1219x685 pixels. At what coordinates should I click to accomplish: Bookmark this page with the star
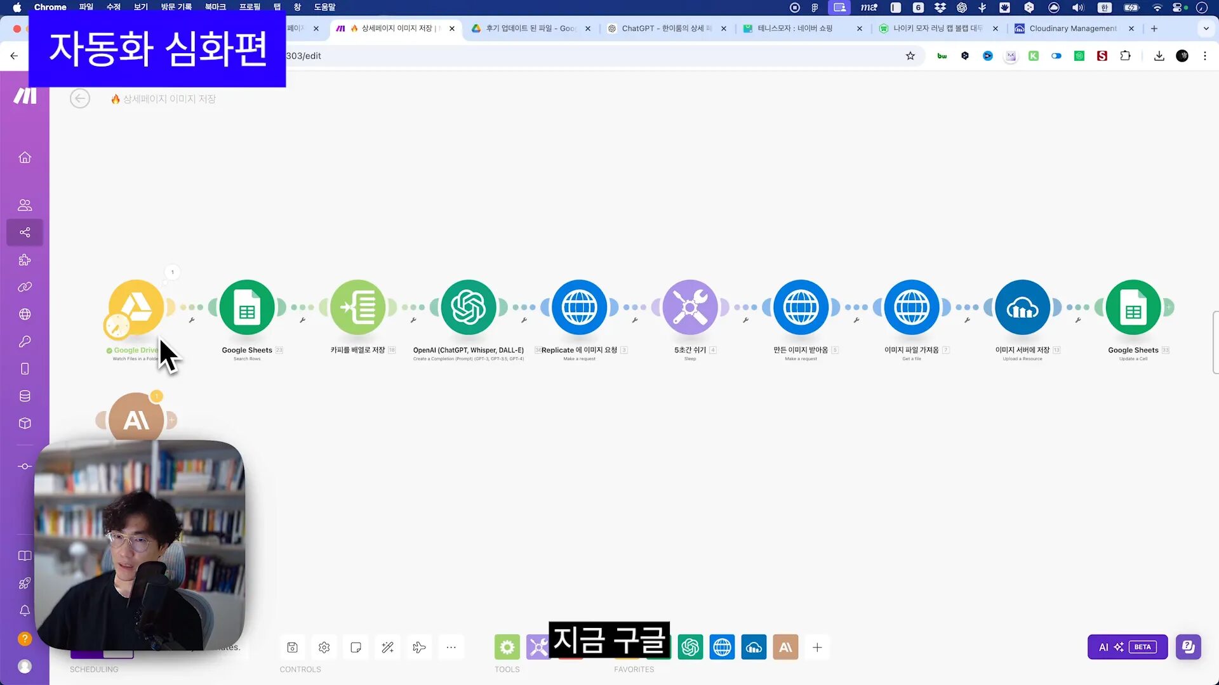tap(910, 56)
